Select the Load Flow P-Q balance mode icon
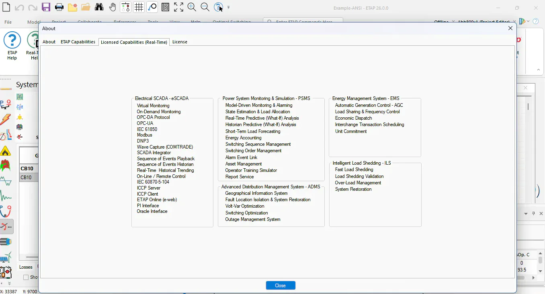 pos(6,104)
